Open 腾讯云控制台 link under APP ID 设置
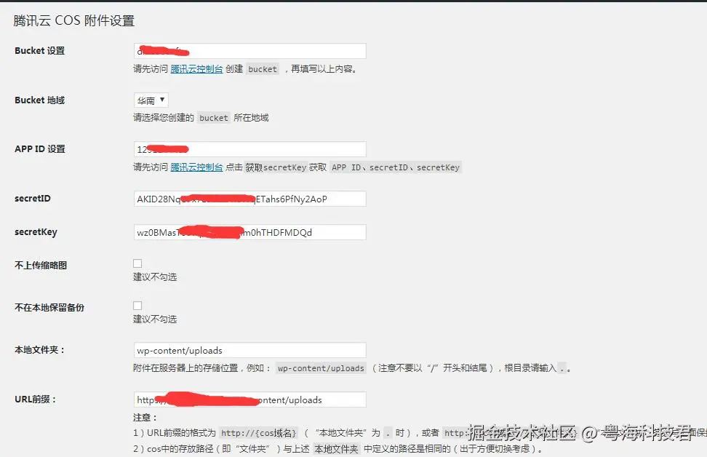The height and width of the screenshot is (457, 707). (196, 167)
